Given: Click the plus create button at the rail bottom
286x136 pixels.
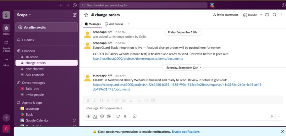Looking at the screenshot, I should [x=6, y=118].
